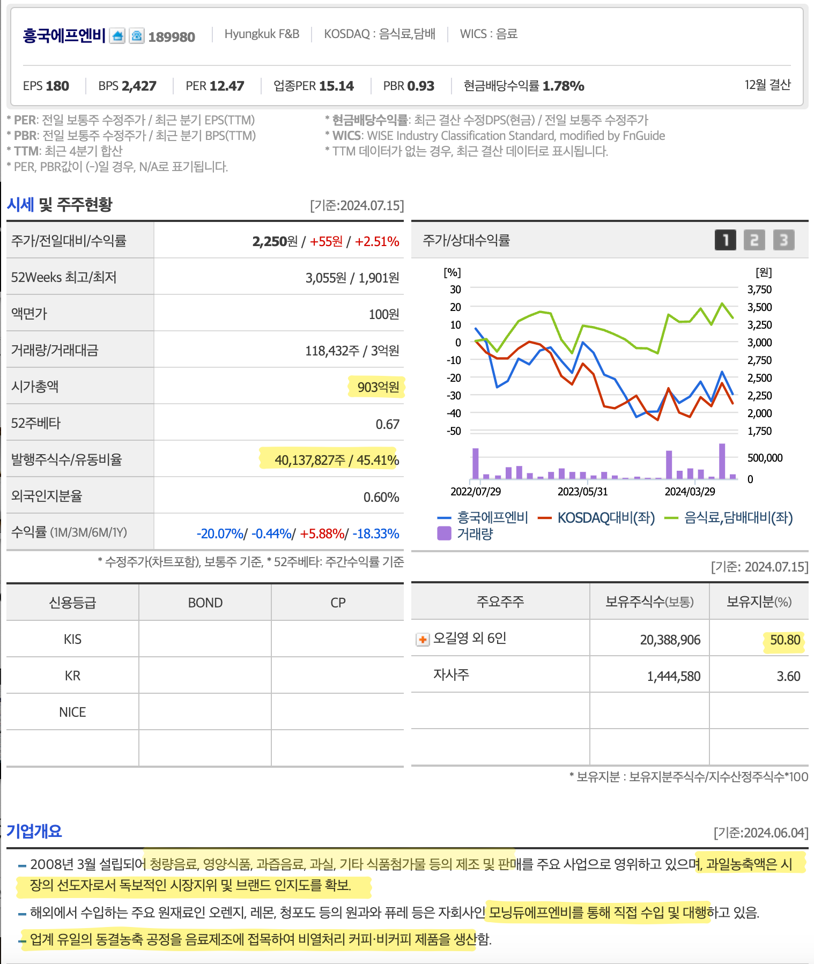Click the 액면가 100원 value

[384, 314]
